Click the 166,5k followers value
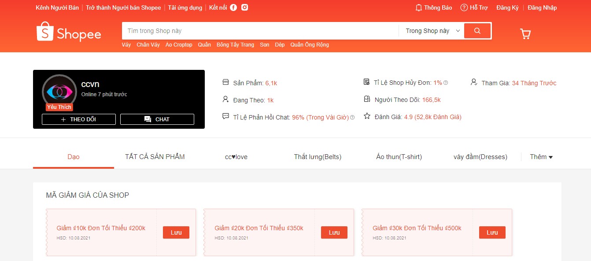This screenshot has height=261, width=591. tap(432, 100)
